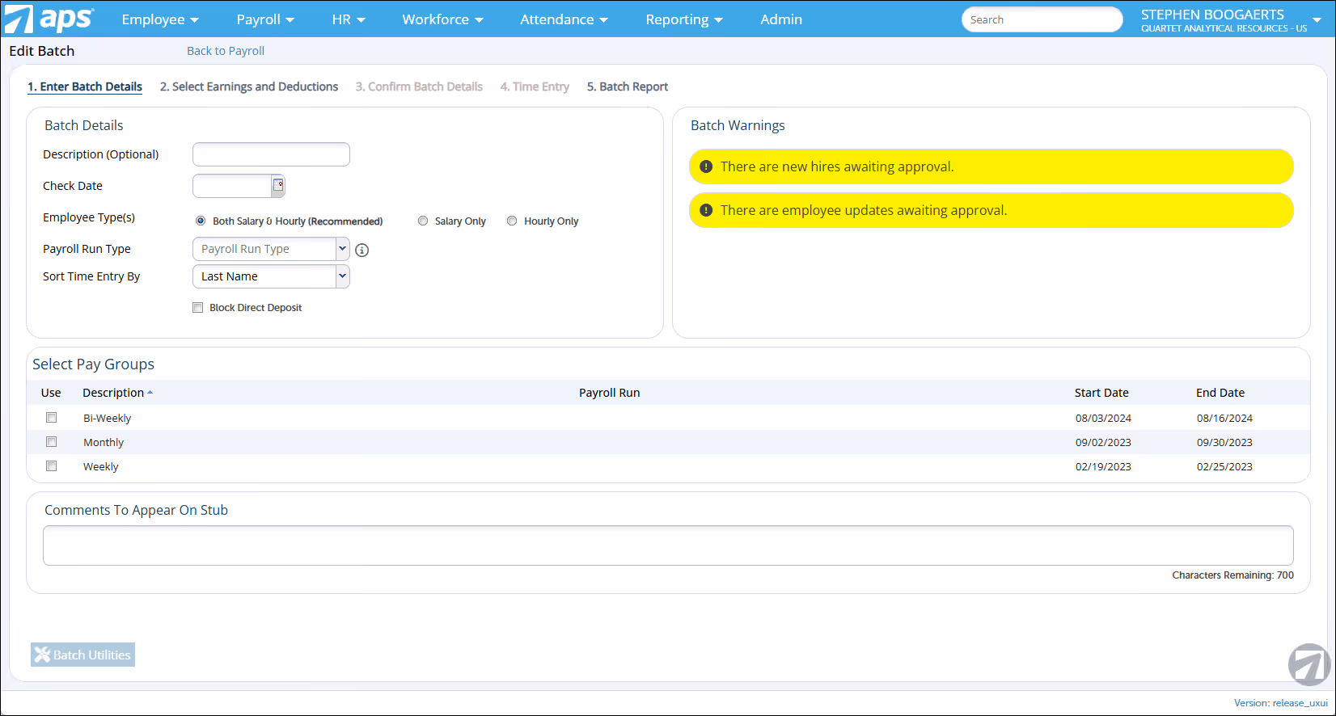Click the employee updates warning exclamation icon
Viewport: 1336px width, 716px height.
click(706, 210)
